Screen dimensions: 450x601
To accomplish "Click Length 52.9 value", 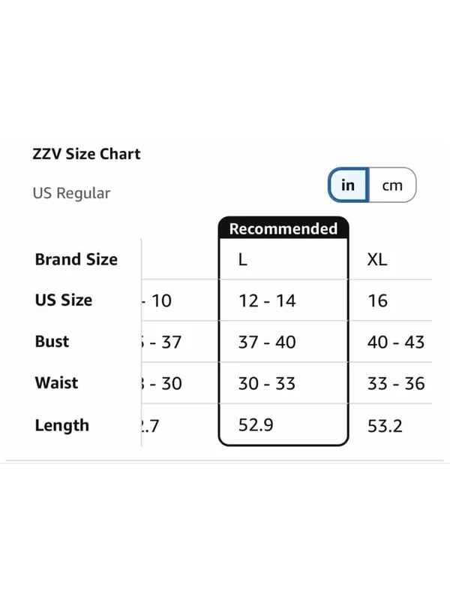I will click(256, 425).
